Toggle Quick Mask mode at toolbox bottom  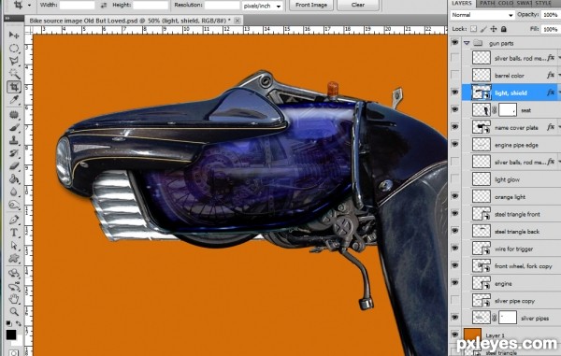(x=14, y=352)
